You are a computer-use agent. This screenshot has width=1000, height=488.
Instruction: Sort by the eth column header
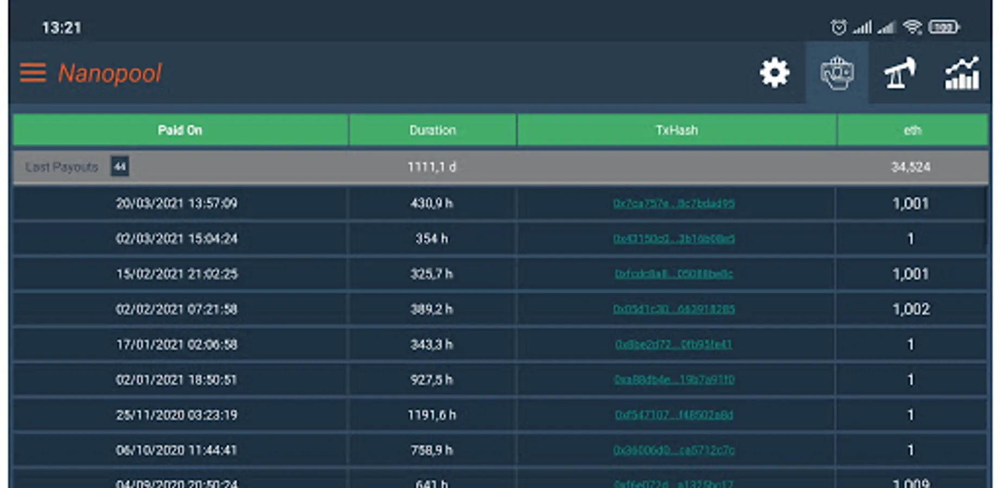pyautogui.click(x=912, y=130)
